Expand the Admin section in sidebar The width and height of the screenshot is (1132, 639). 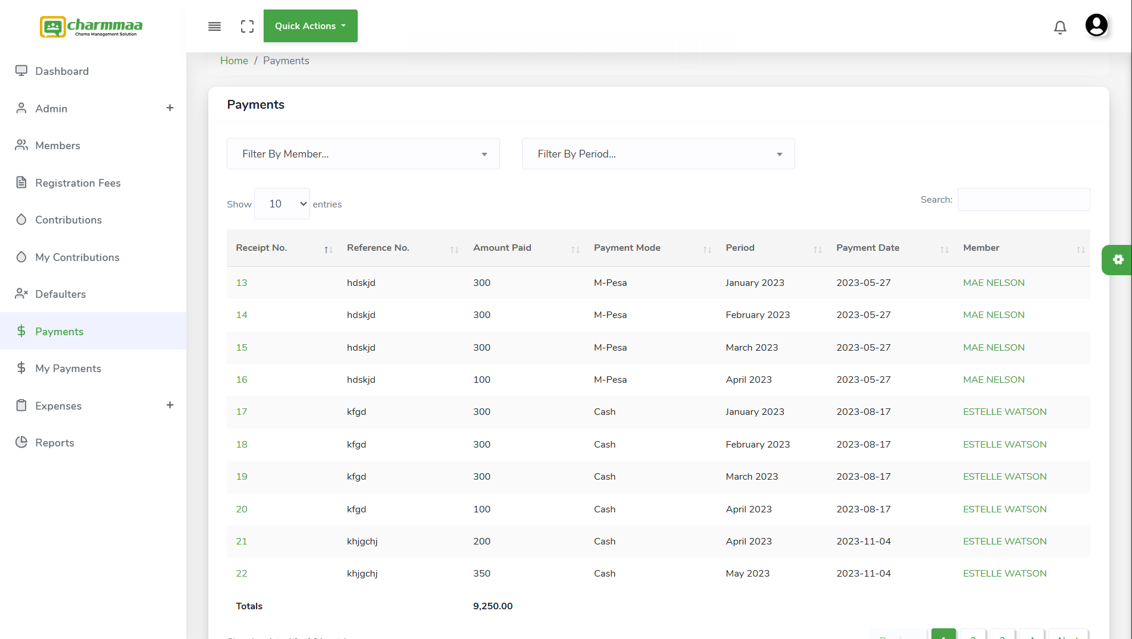click(x=170, y=108)
